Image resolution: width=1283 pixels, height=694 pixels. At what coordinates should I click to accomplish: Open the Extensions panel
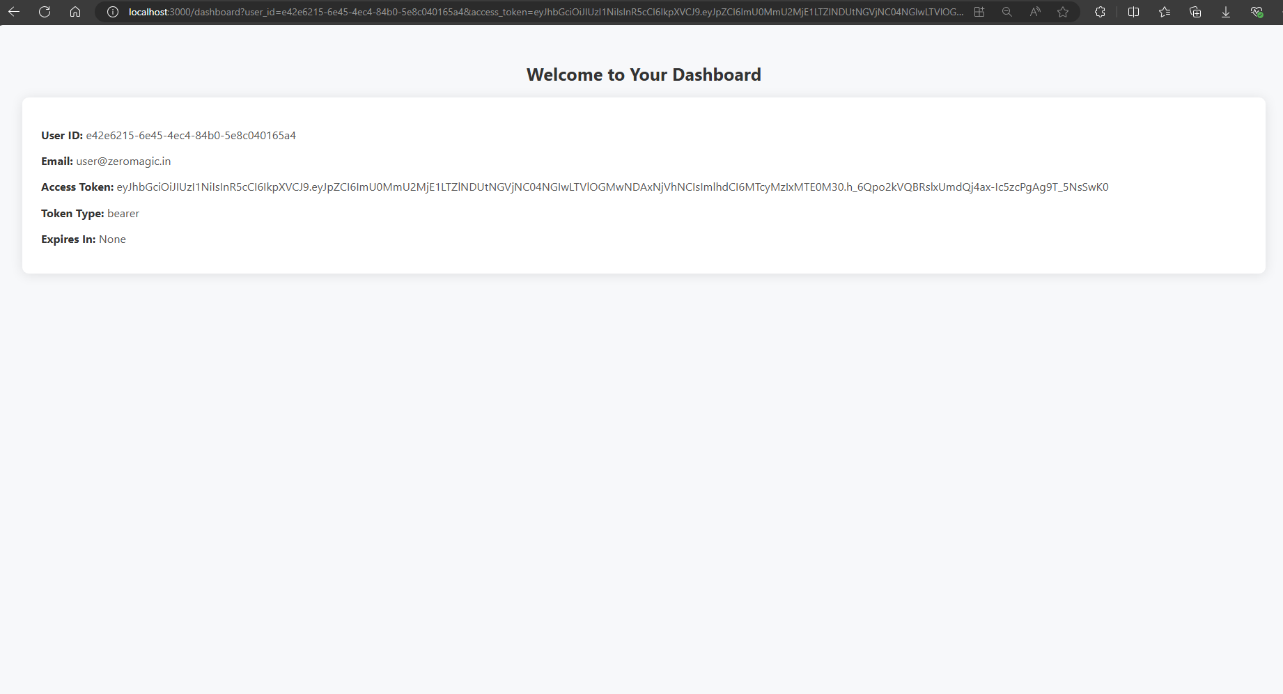[x=1099, y=11]
